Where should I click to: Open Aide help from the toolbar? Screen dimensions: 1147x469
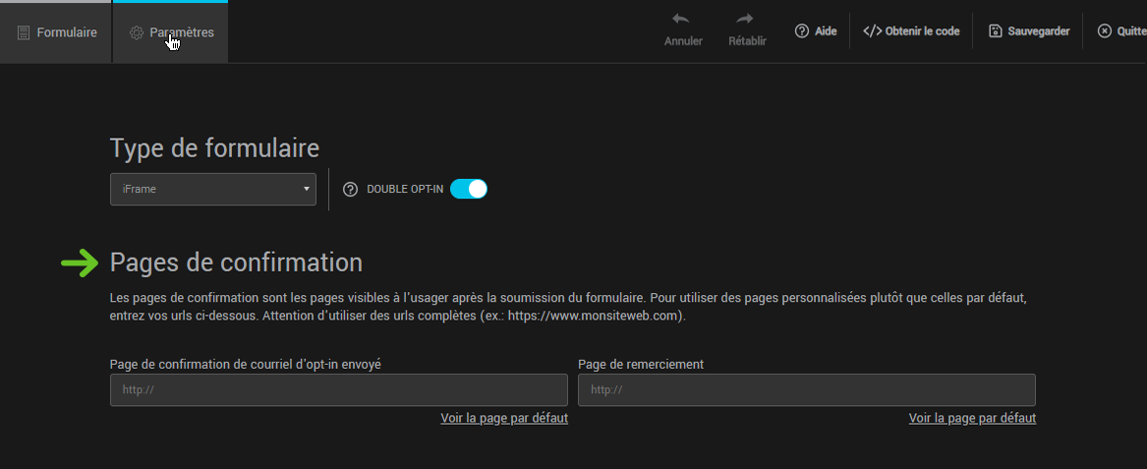pos(816,31)
